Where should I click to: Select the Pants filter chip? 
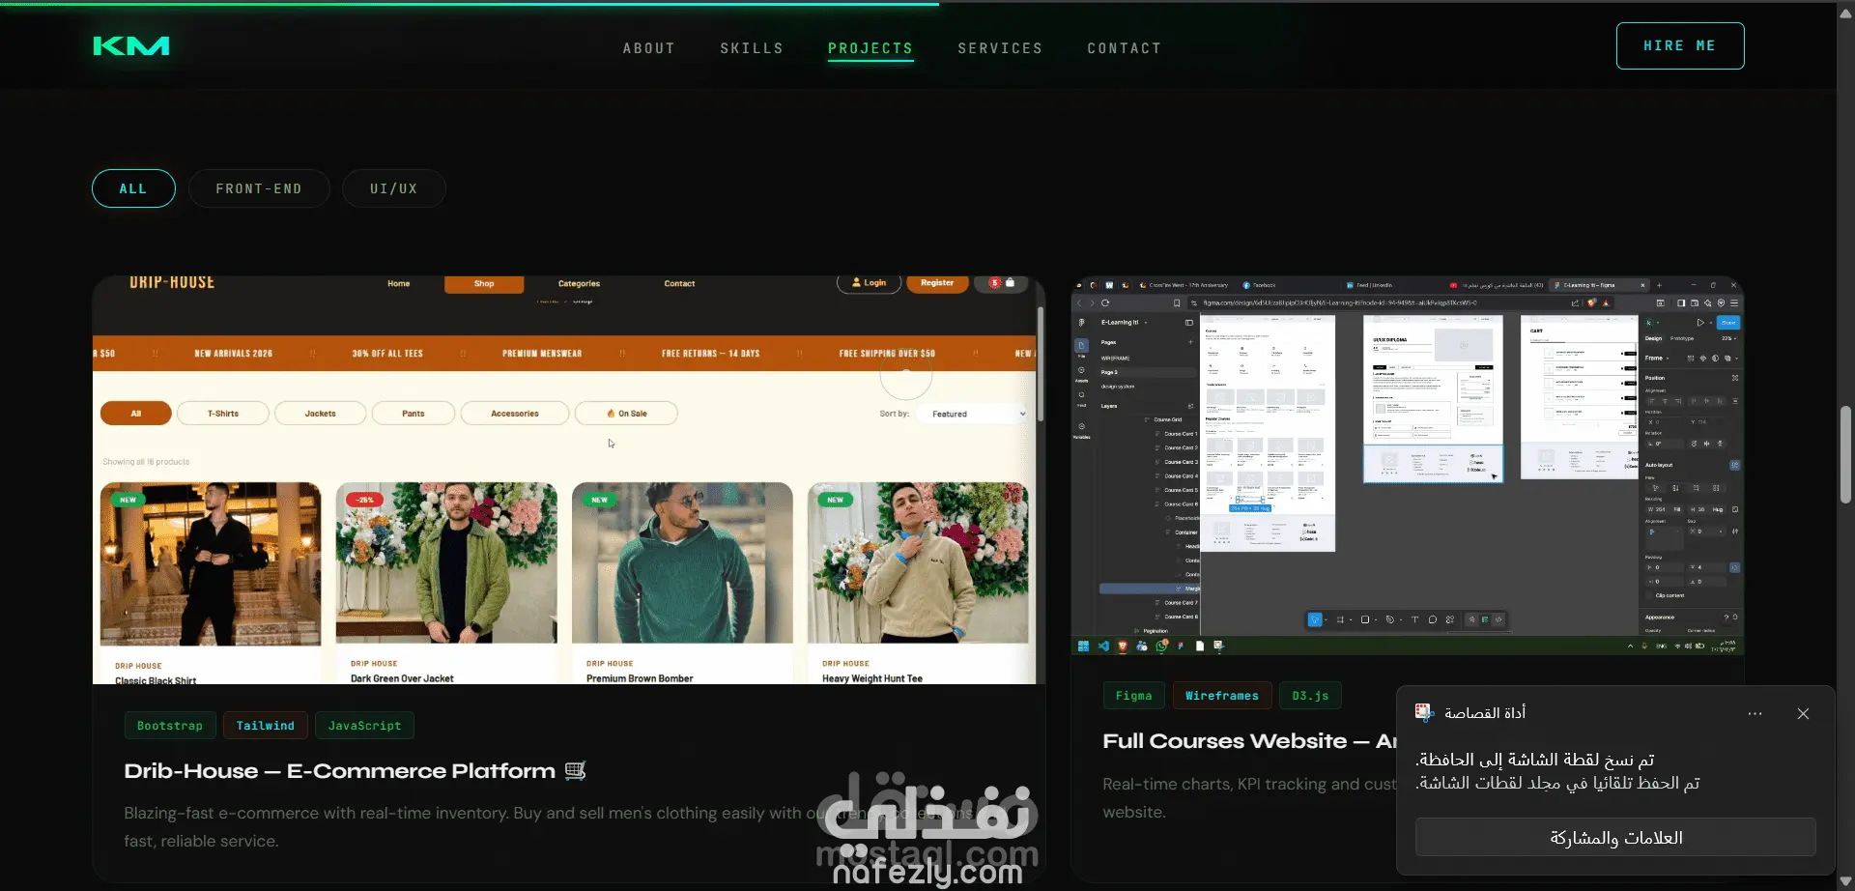click(x=414, y=414)
